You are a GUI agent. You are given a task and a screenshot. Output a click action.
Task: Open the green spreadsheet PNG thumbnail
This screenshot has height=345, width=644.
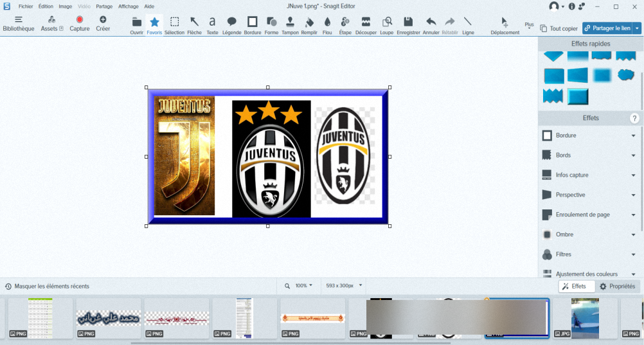(x=40, y=318)
